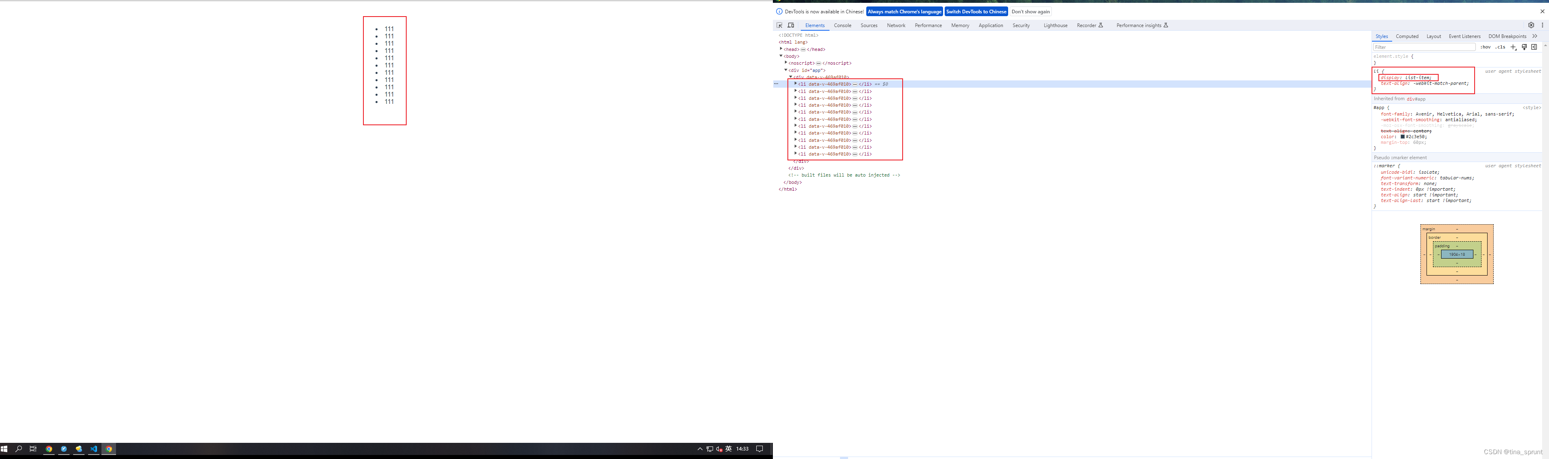
Task: Toggle the device toolbar icon
Action: click(791, 25)
